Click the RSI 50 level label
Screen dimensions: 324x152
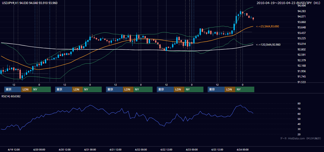299,119
